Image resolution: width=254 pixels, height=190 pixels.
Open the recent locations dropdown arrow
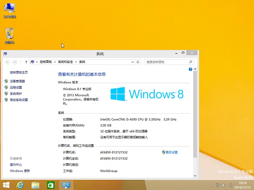(21, 62)
